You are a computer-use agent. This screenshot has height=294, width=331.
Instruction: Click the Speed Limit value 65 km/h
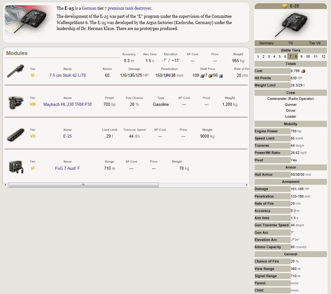click(x=297, y=139)
